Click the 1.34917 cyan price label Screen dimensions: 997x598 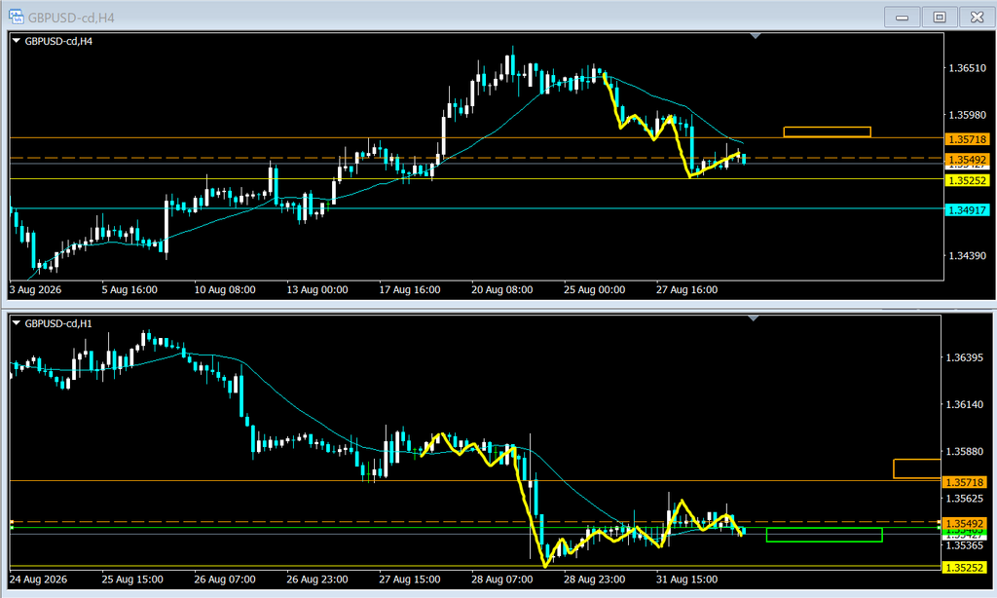point(967,210)
